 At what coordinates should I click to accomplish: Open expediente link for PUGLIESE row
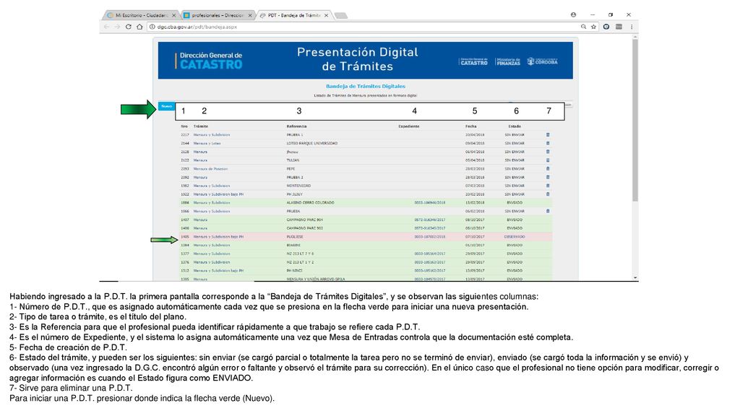pos(430,237)
